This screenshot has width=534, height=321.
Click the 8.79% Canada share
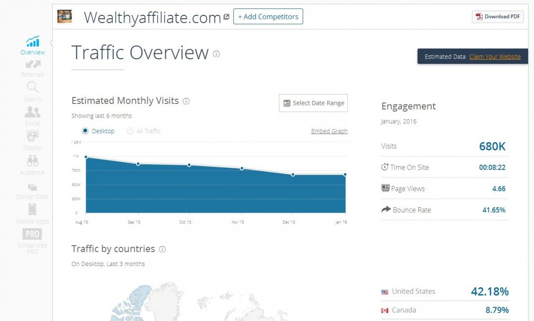click(497, 310)
